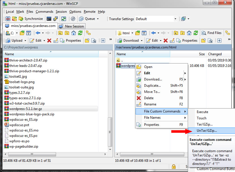
Task: Create new folder icon in local toolbar
Action: (87, 41)
